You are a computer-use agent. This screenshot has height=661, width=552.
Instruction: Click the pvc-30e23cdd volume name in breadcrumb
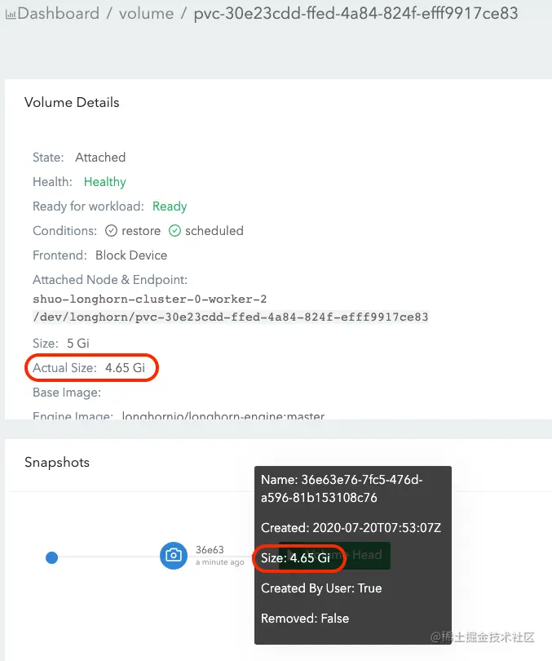tap(355, 14)
